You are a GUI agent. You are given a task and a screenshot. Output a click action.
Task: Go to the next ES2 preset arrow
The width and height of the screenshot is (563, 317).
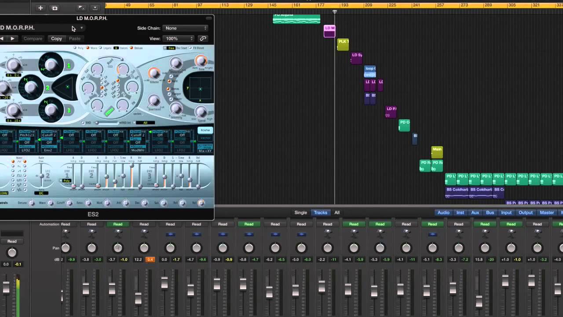(x=12, y=39)
